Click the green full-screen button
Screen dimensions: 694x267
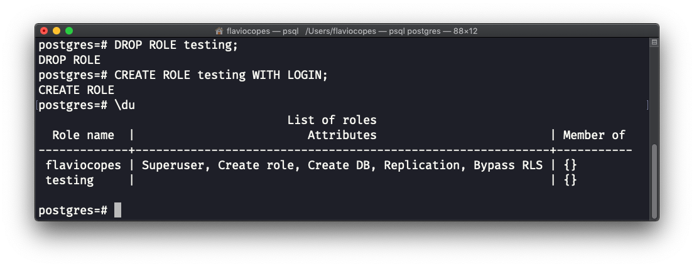pos(69,31)
